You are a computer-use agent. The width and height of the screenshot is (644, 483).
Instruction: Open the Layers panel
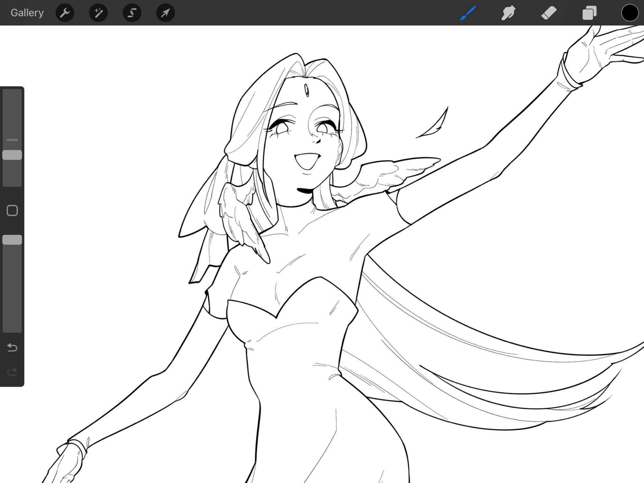(x=589, y=13)
